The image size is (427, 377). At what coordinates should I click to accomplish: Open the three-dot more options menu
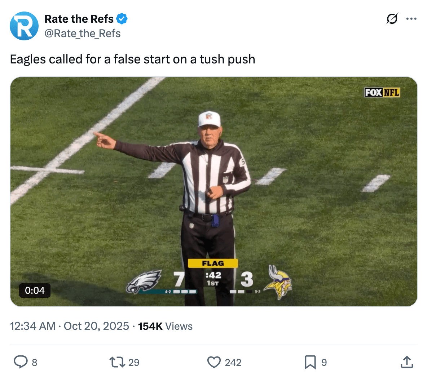411,19
